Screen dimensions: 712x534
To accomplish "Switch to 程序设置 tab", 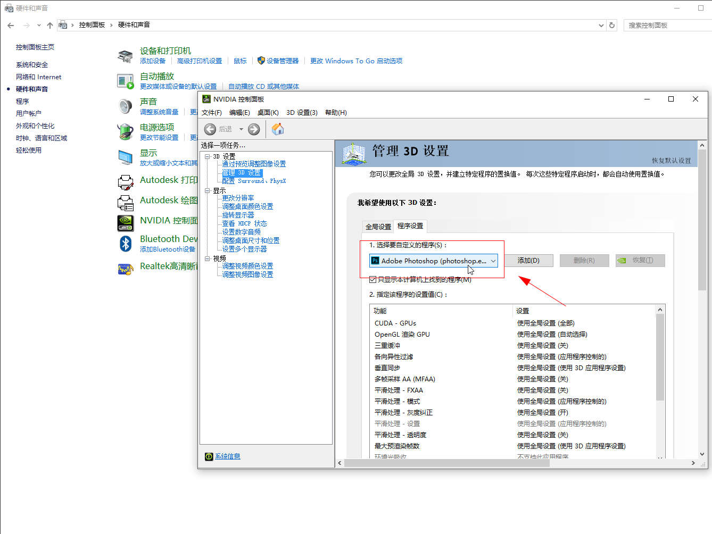I will [410, 226].
